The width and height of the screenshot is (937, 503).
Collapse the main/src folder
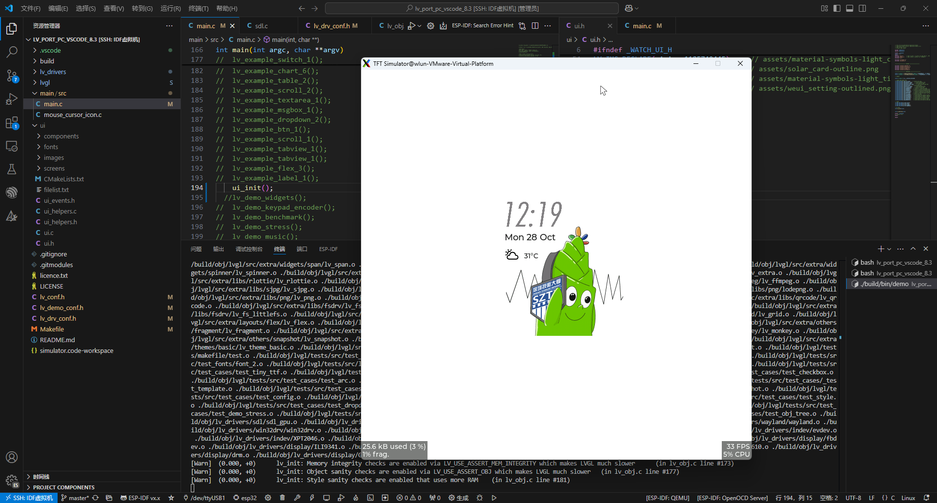coord(102,93)
